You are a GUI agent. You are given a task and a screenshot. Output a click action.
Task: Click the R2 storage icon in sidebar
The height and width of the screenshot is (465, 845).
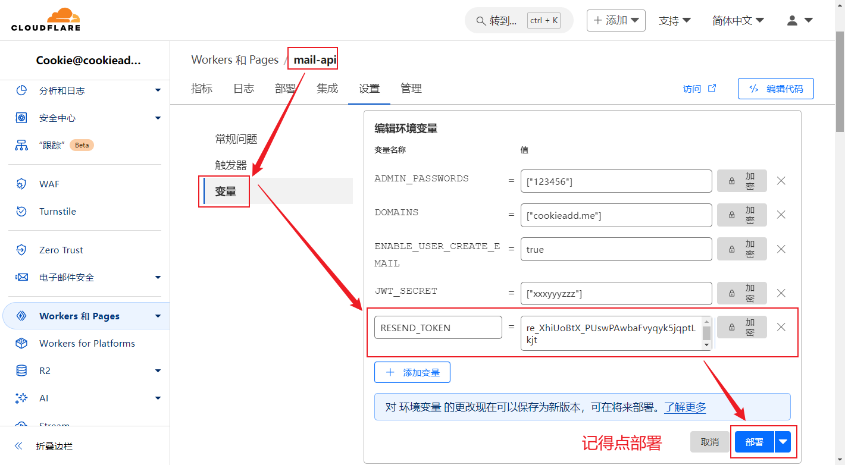point(21,370)
